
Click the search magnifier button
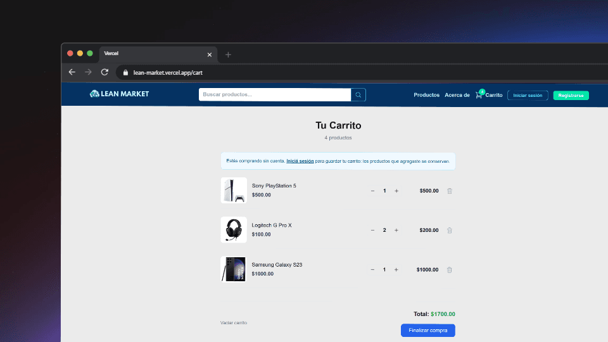coord(358,94)
